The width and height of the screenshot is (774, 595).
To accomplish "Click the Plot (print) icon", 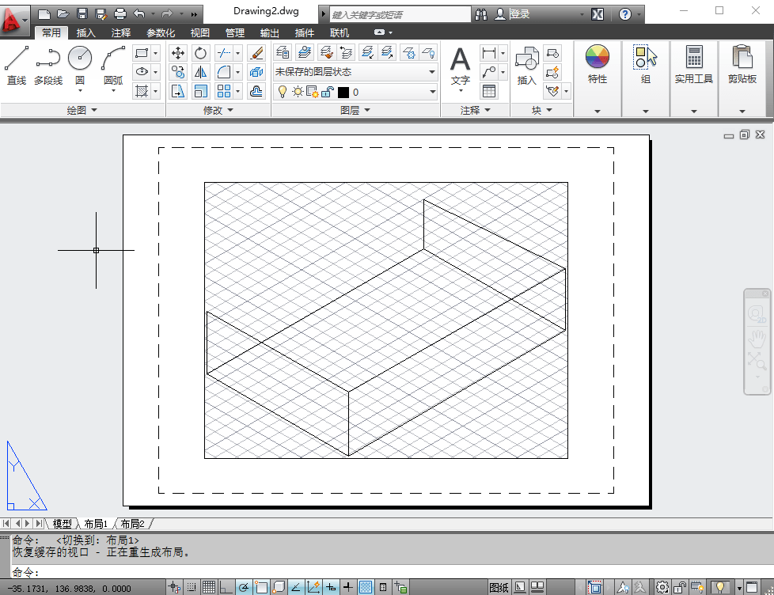I will pyautogui.click(x=120, y=13).
